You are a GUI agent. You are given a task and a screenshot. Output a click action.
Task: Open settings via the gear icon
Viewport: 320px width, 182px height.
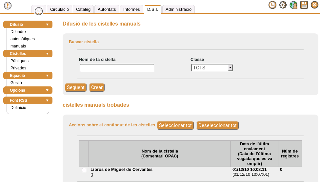point(283,5)
